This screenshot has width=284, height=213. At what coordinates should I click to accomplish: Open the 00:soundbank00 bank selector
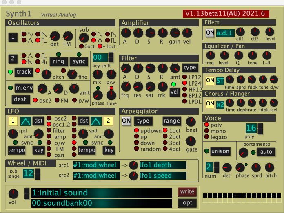102,203
